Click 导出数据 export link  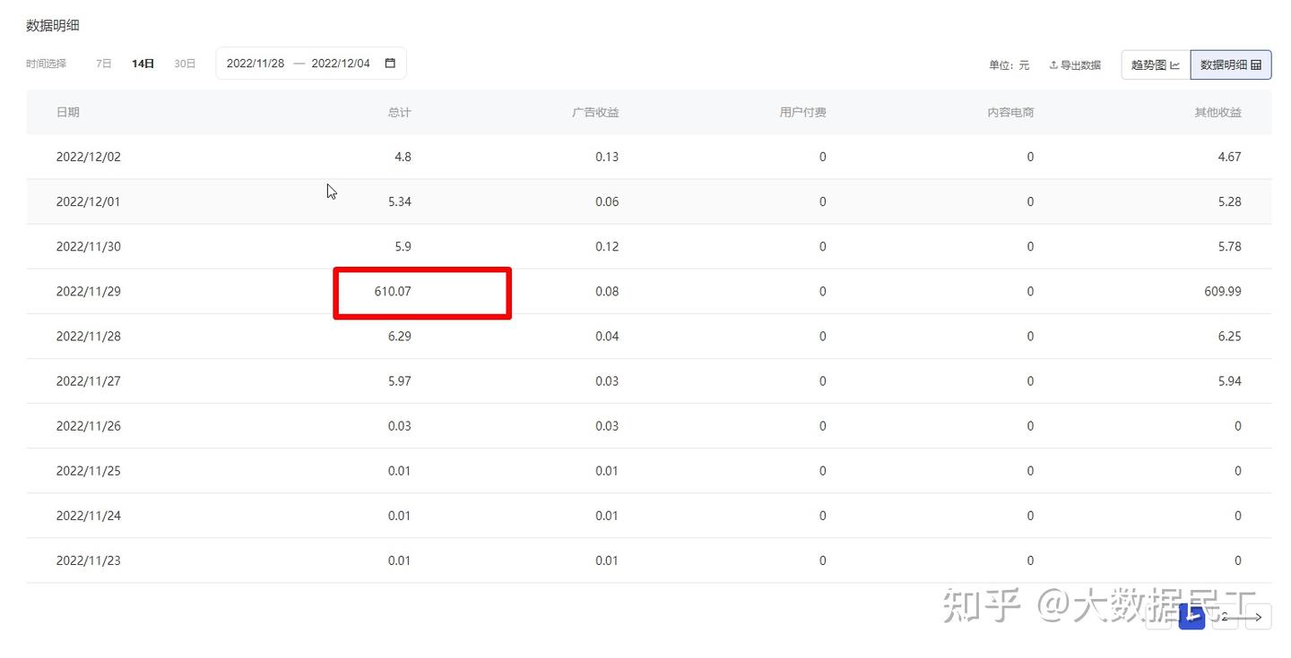(x=1075, y=65)
